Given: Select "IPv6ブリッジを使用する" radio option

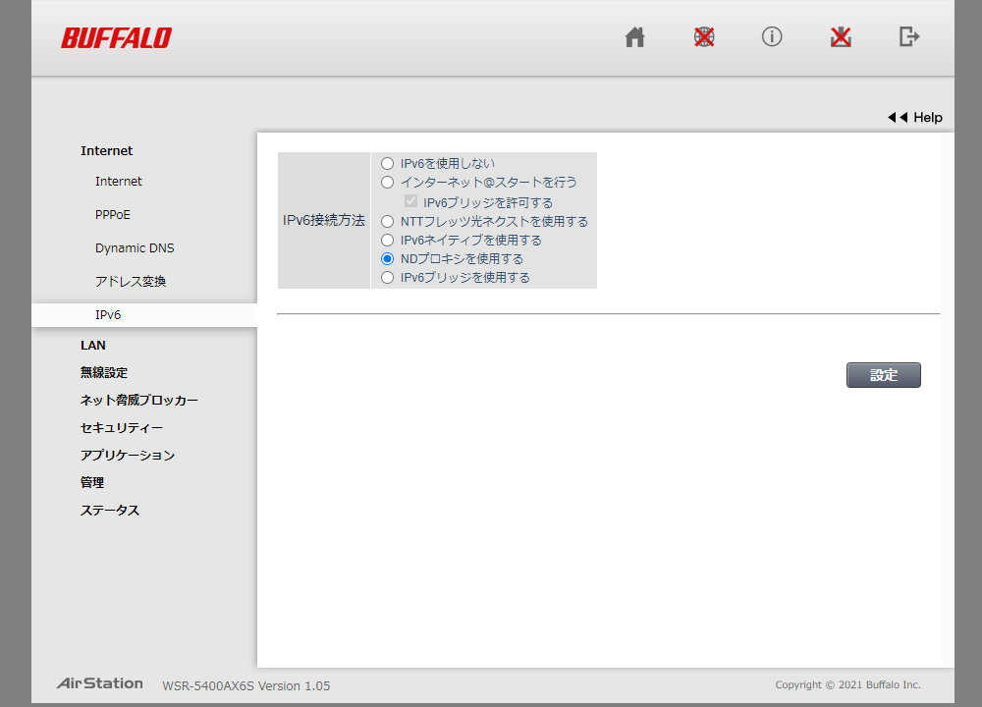Looking at the screenshot, I should point(387,278).
